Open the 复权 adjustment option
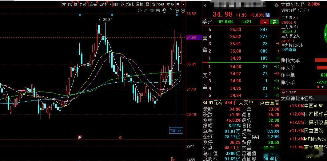This screenshot has width=327, height=161. [140, 4]
